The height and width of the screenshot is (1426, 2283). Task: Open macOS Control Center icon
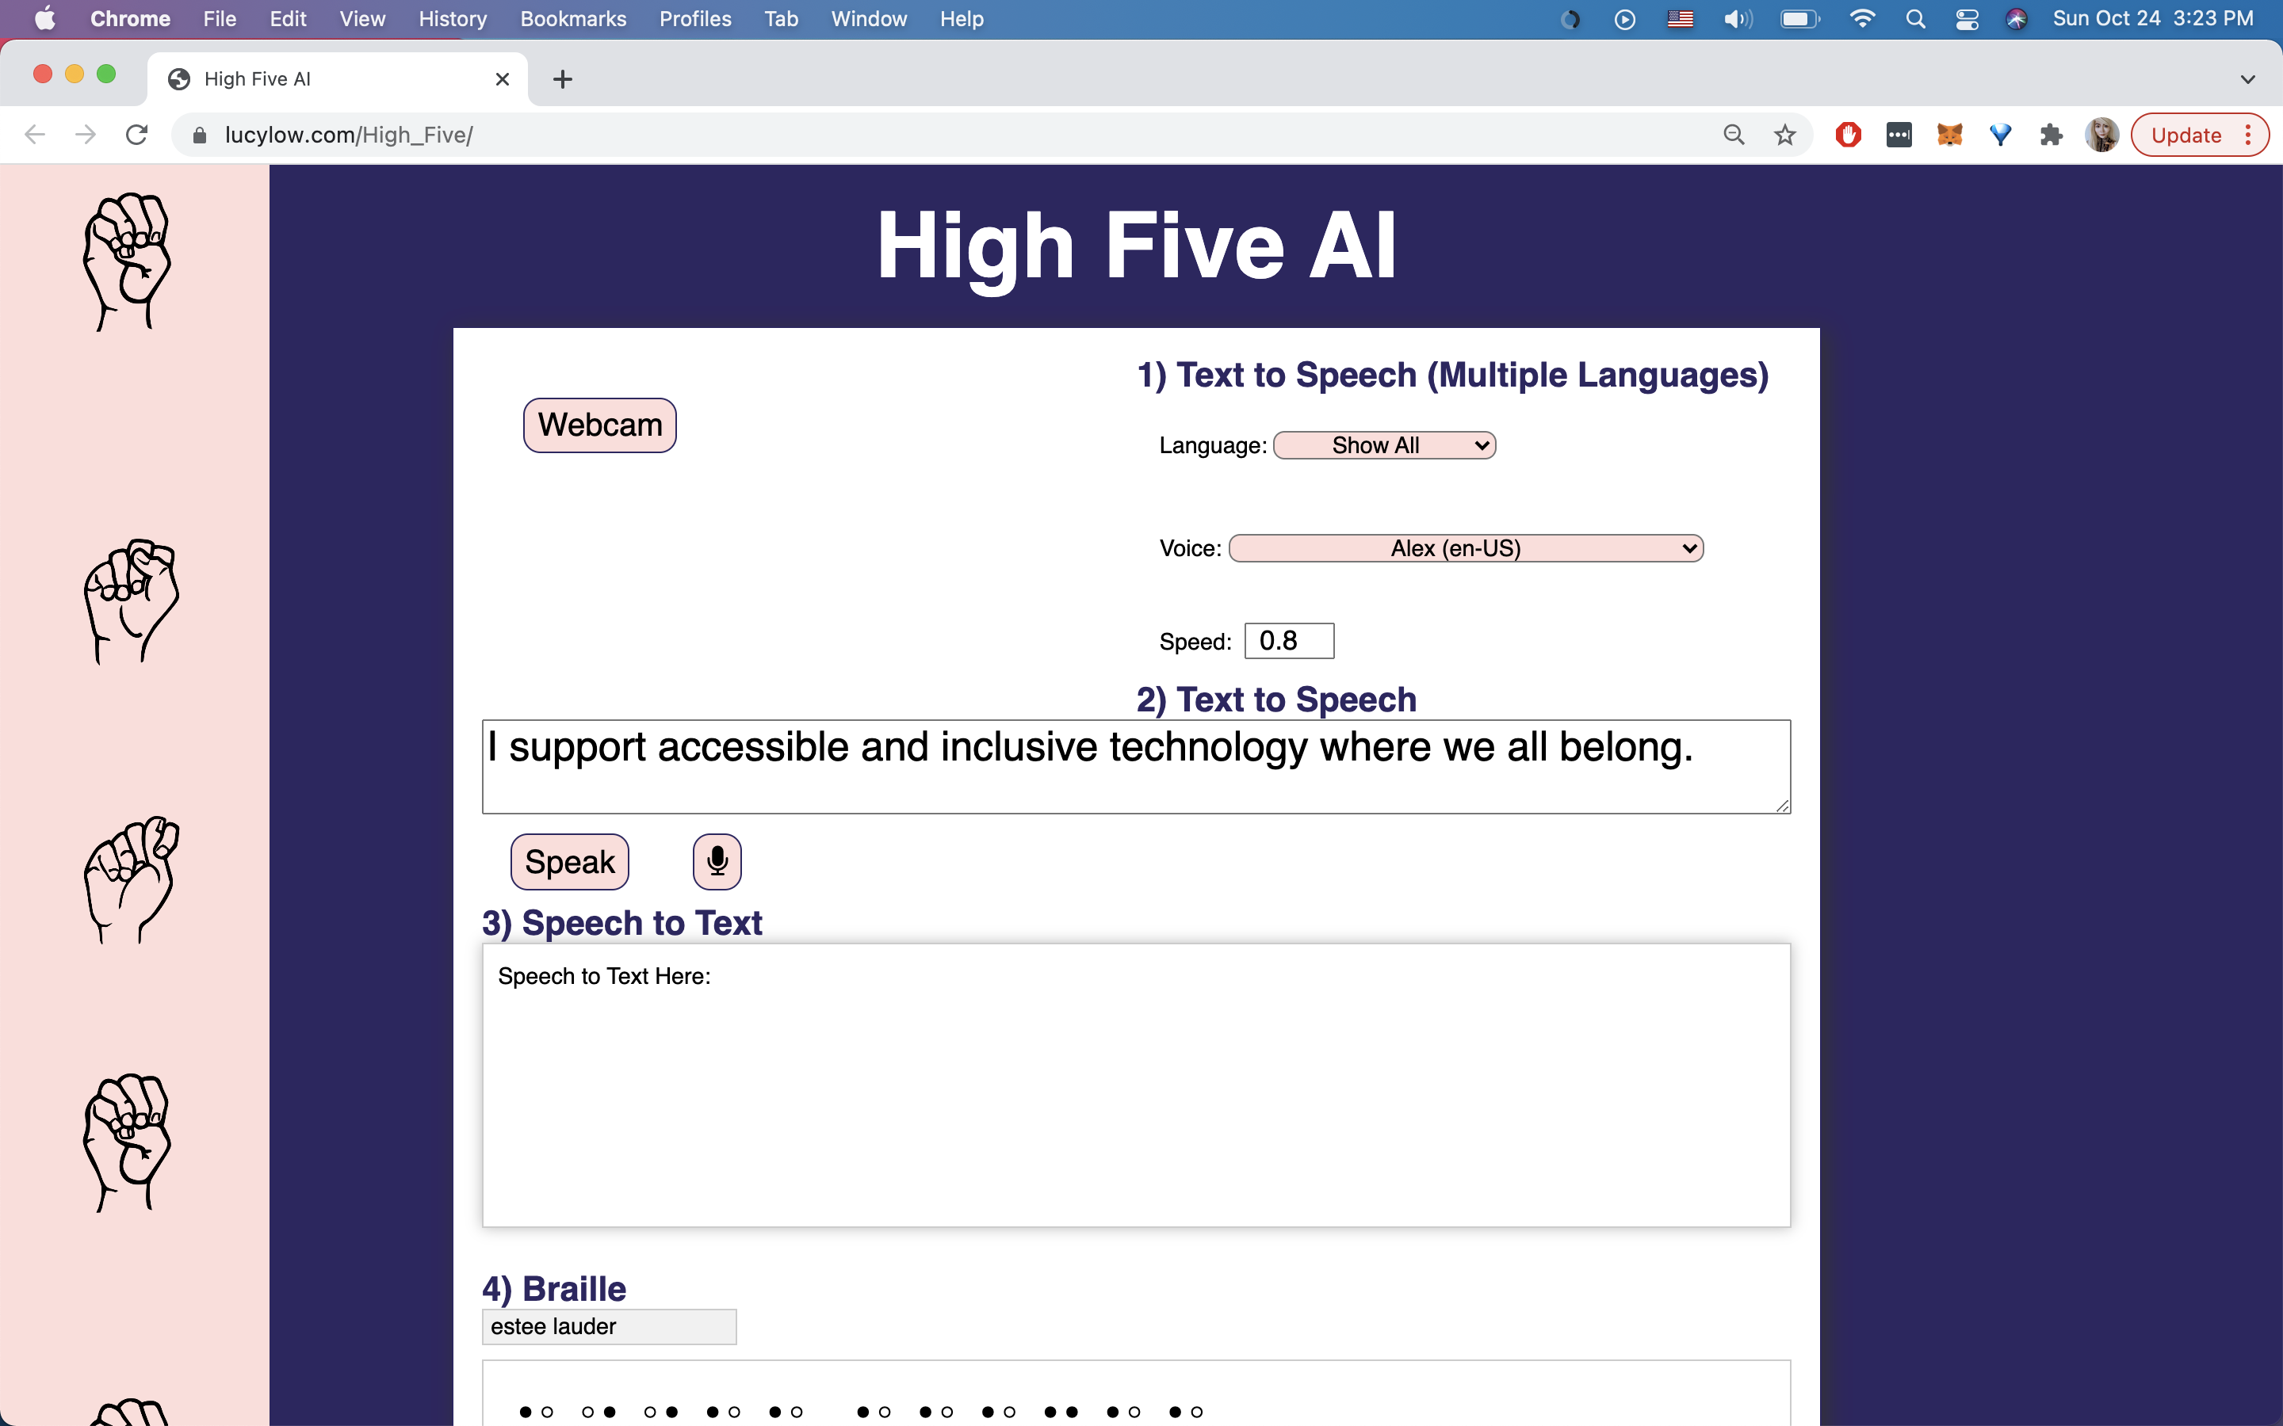point(1967,19)
